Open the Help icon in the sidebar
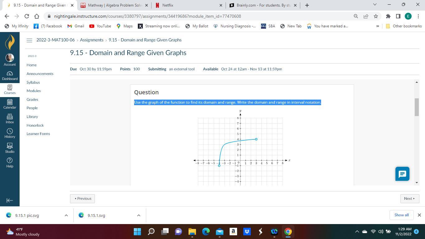Screen dimensions: 425x239 pos(10,162)
